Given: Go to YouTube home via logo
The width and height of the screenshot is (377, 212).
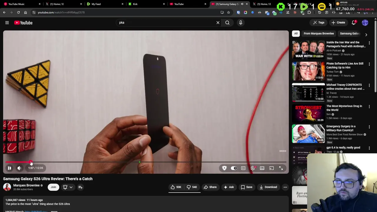Looking at the screenshot, I should coord(23,23).
